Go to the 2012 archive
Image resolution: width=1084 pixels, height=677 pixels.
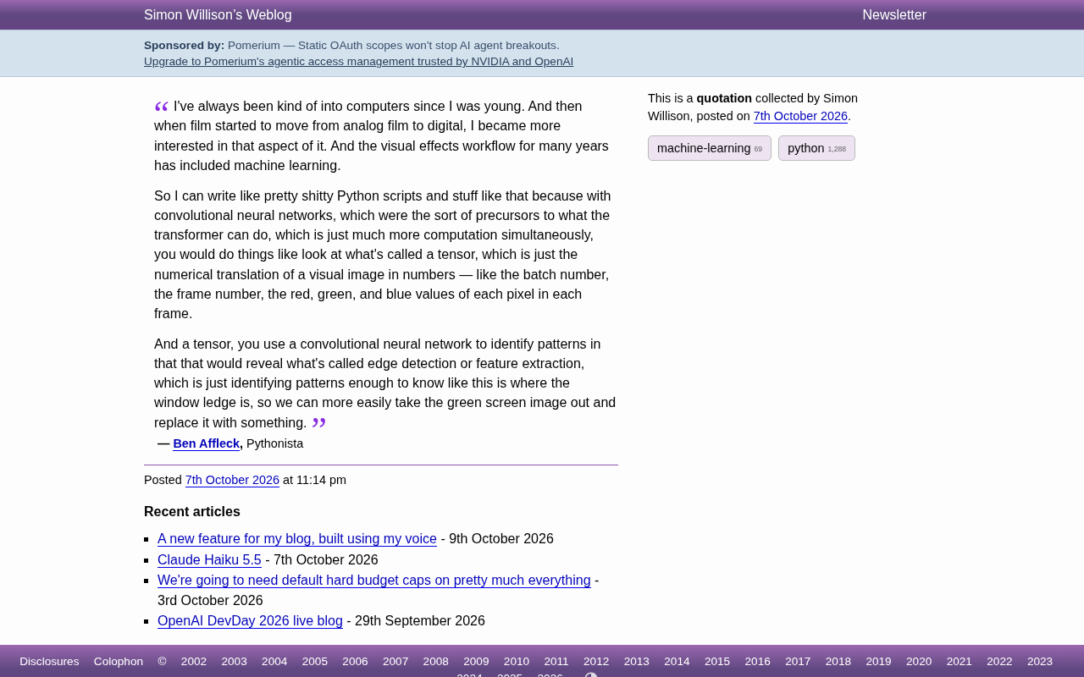(596, 661)
